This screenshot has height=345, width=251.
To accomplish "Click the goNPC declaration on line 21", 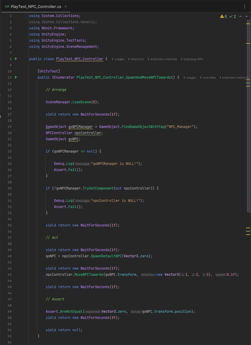I will pos(73,139).
